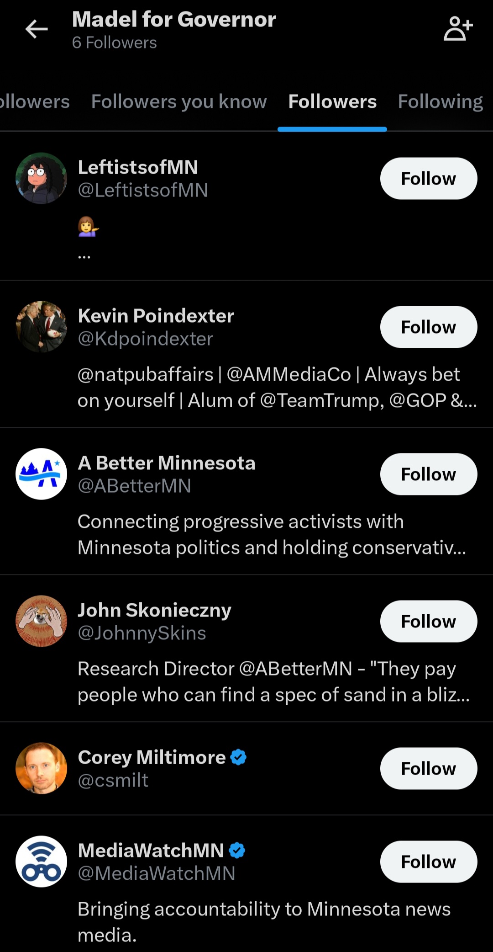Tap the Madel for Governor header title

(174, 20)
